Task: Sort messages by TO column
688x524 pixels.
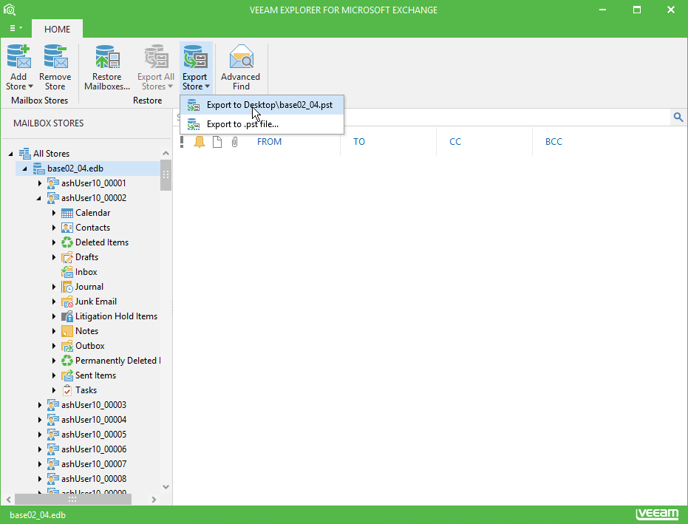Action: click(x=359, y=142)
